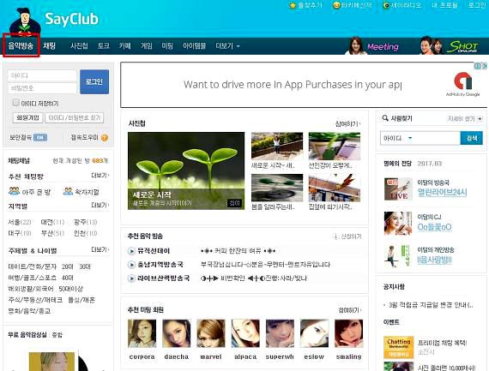Open the 채팅 menu tab
Image resolution: width=489 pixels, height=371 pixels.
click(49, 45)
